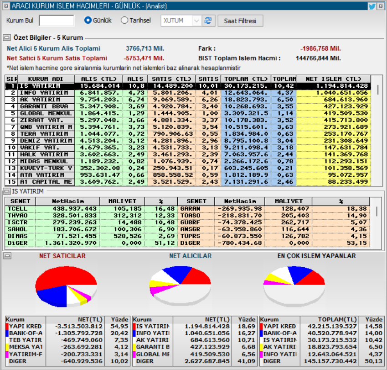The image size is (387, 370).
Task: Select the IS YATIRIM row
Action: coord(188,86)
